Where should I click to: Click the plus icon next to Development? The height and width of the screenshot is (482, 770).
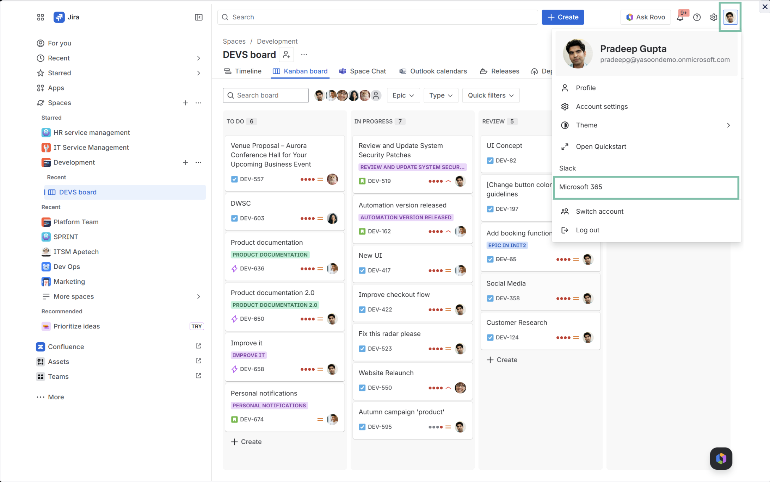pyautogui.click(x=185, y=162)
